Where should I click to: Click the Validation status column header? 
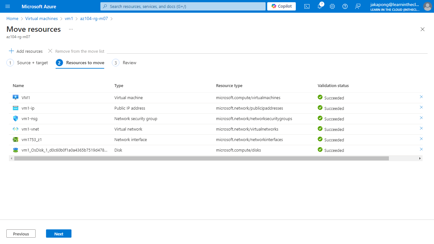(x=333, y=86)
